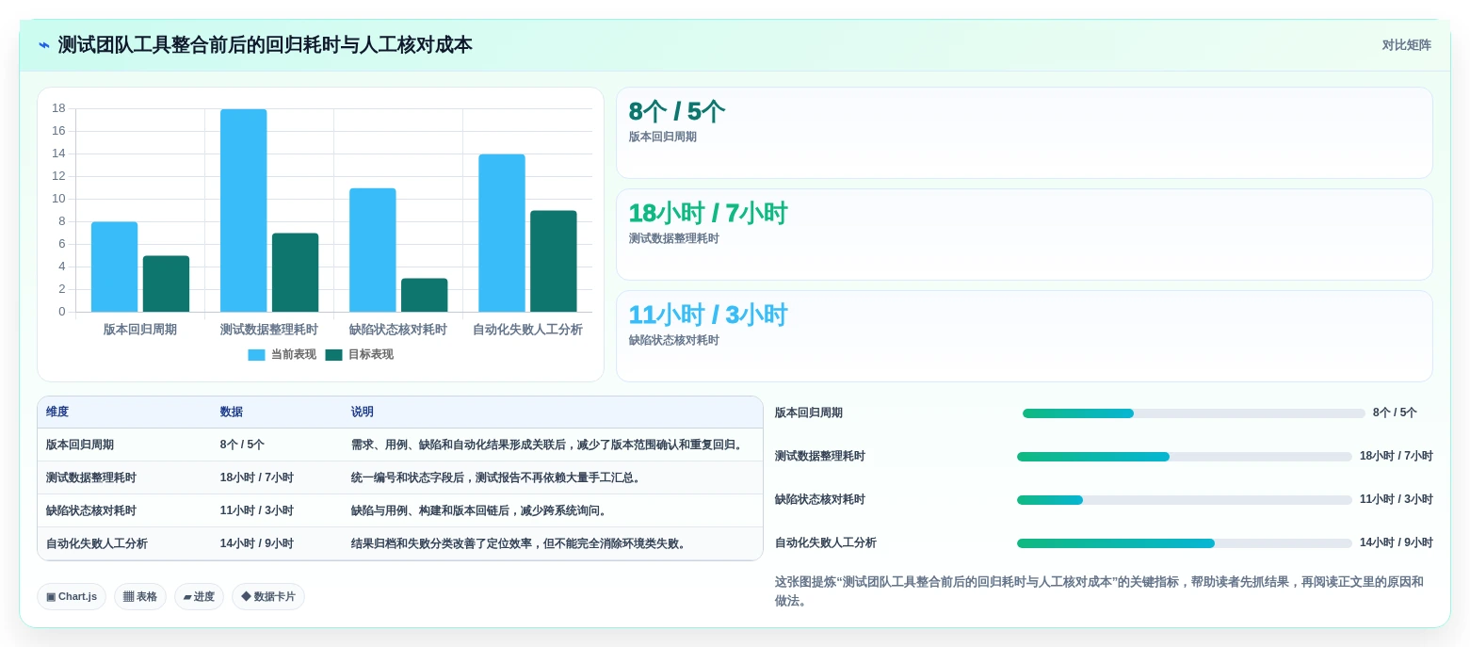Click the page title 测试团队工具整合前后
Image resolution: width=1470 pixels, height=647 pixels.
pos(266,45)
